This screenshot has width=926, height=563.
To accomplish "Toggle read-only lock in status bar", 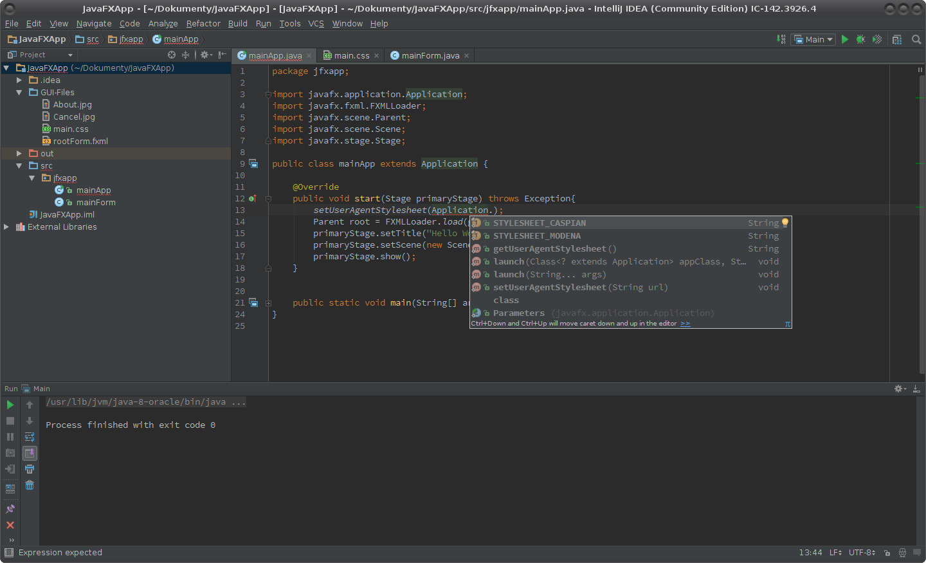I will [887, 553].
